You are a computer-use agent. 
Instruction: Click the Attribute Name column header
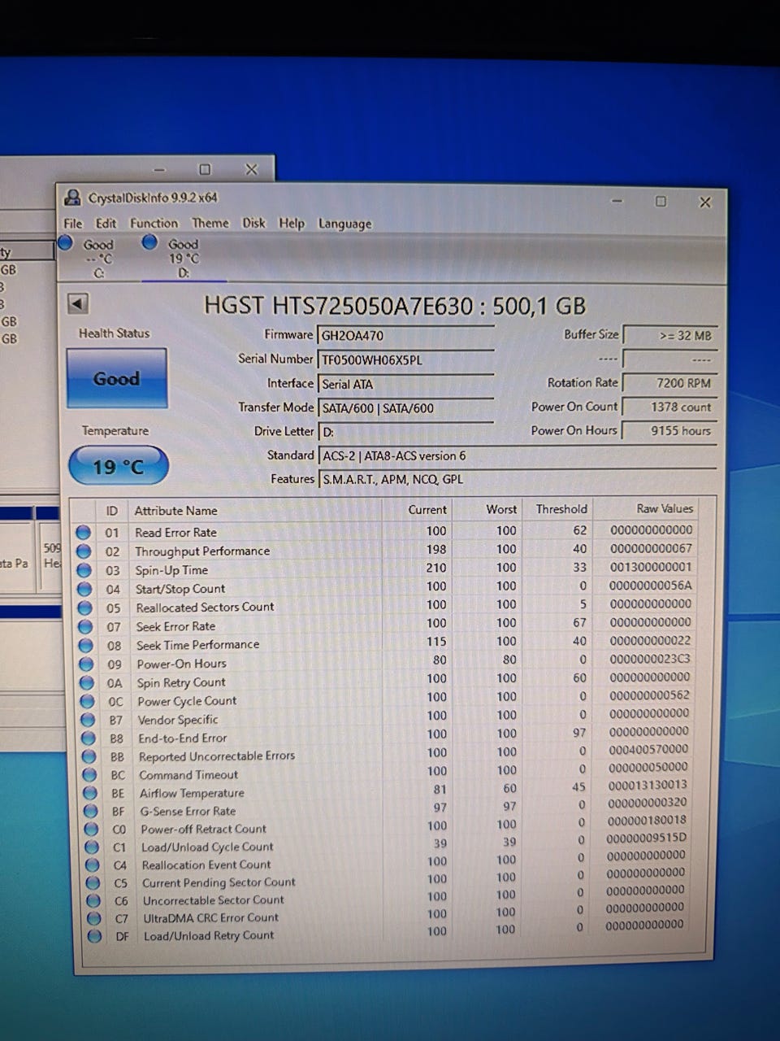point(175,511)
